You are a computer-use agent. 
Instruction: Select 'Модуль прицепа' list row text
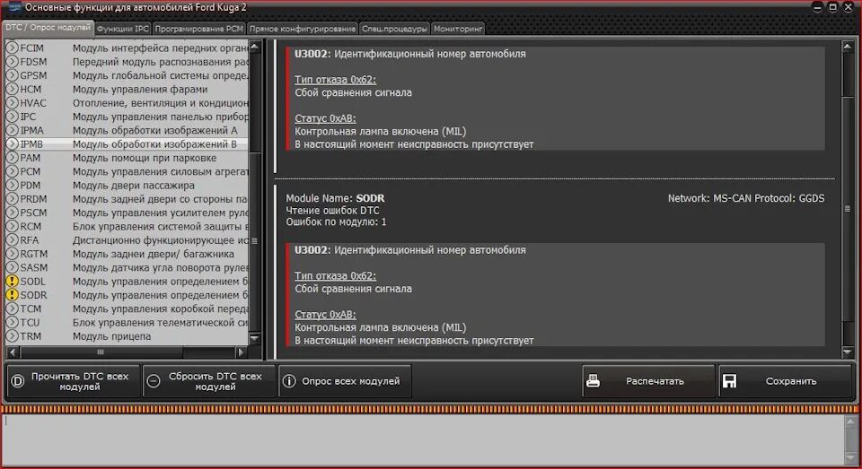(x=111, y=336)
